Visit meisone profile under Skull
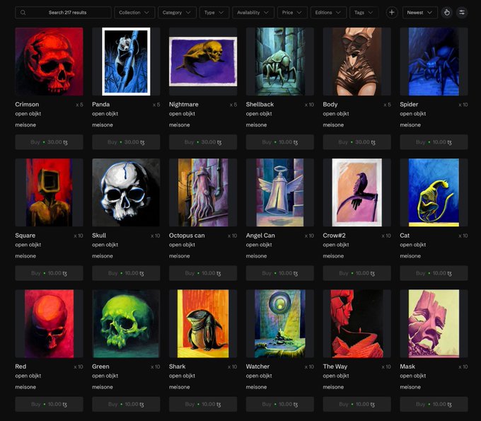Screen dimensions: 481x421 click(x=103, y=256)
